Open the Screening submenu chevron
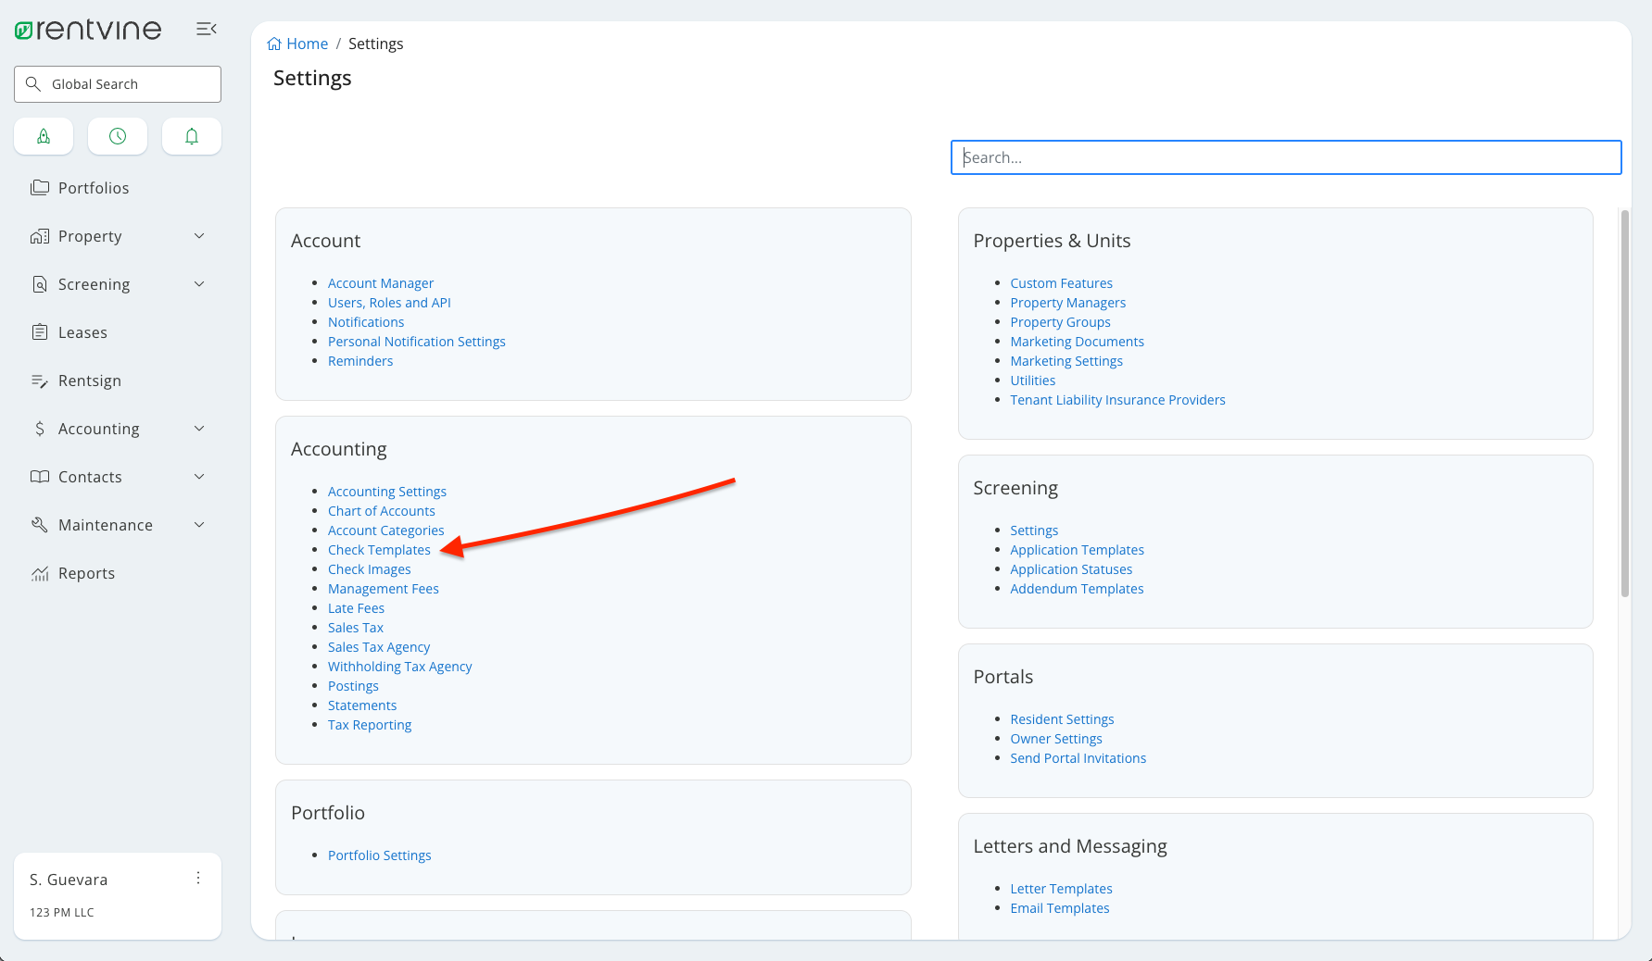Viewport: 1652px width, 961px height. tap(199, 284)
